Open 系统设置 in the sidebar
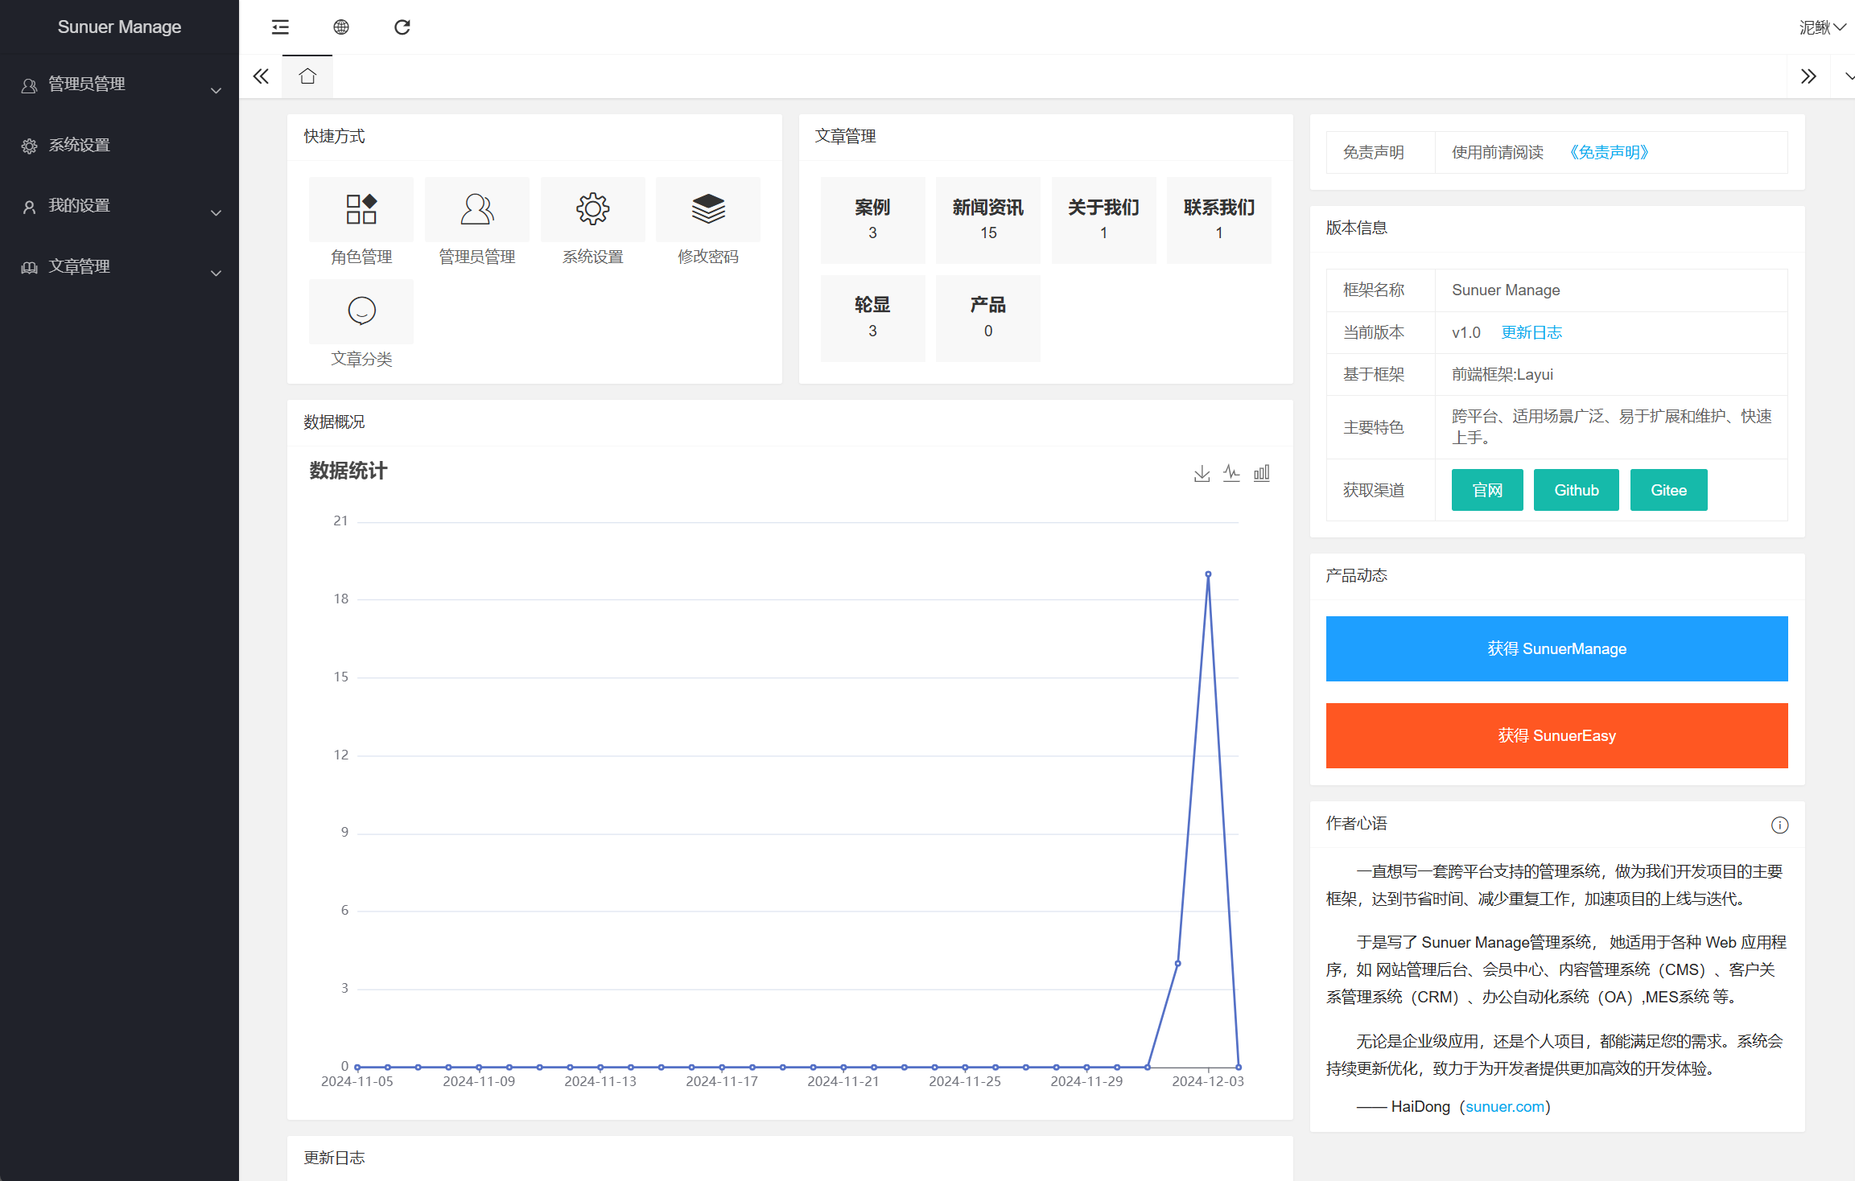The height and width of the screenshot is (1181, 1855). (x=79, y=146)
